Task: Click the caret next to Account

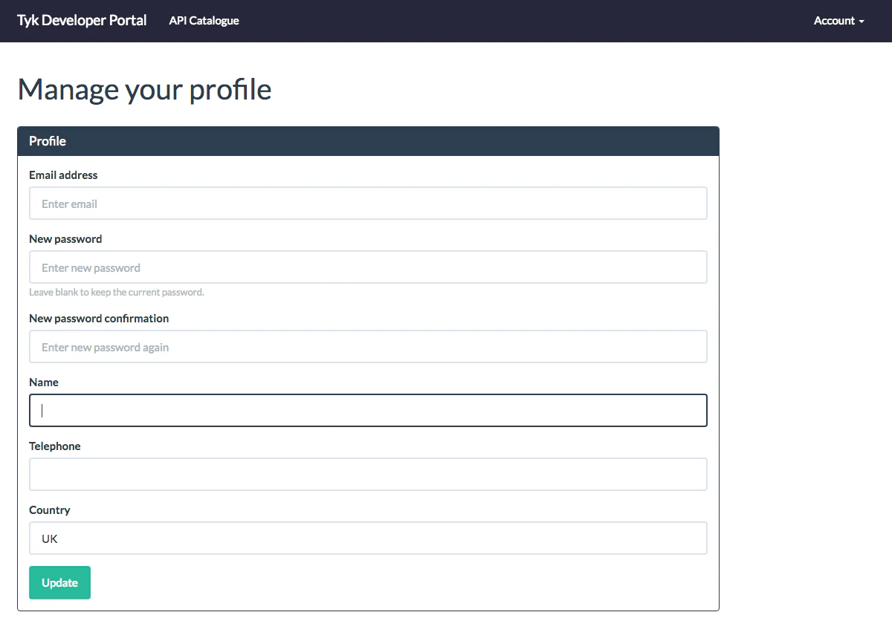Action: [x=862, y=21]
